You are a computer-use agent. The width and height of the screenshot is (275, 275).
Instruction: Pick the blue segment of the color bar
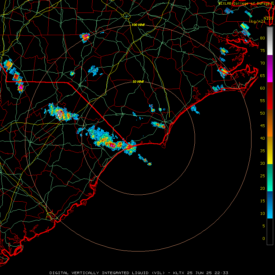coord(270,205)
